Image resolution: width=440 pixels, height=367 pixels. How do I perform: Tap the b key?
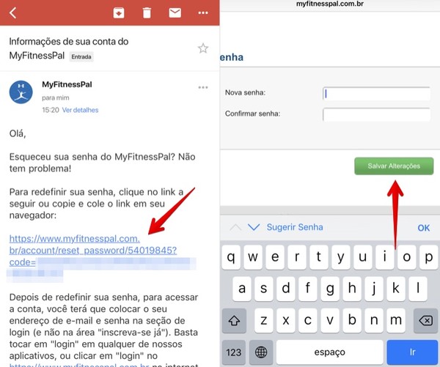pyautogui.click(x=352, y=320)
